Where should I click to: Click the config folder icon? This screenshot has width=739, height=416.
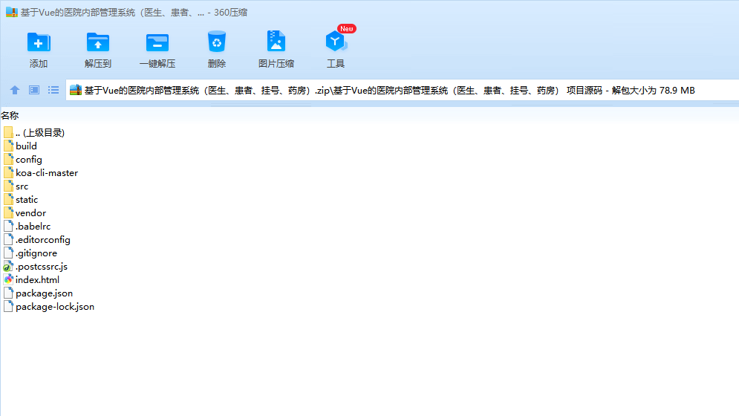coord(8,159)
